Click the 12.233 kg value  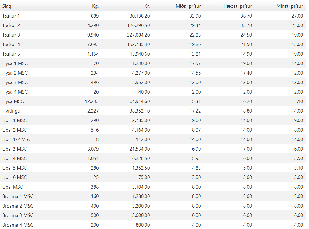[92, 101]
